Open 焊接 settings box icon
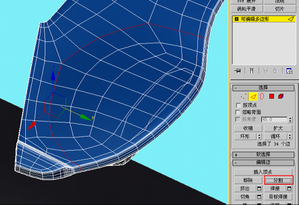Screen dimensions: 299x205 pos(289,188)
